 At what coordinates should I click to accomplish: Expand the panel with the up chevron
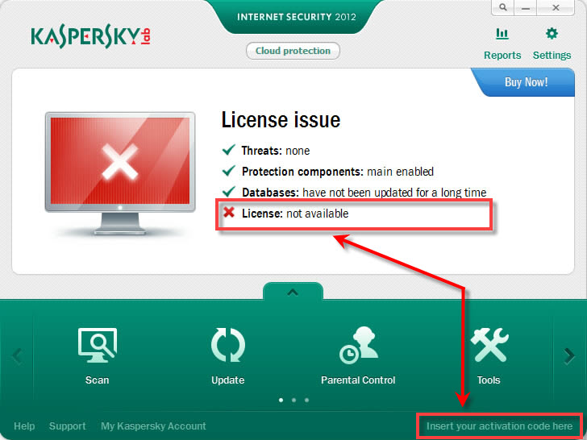coord(293,293)
